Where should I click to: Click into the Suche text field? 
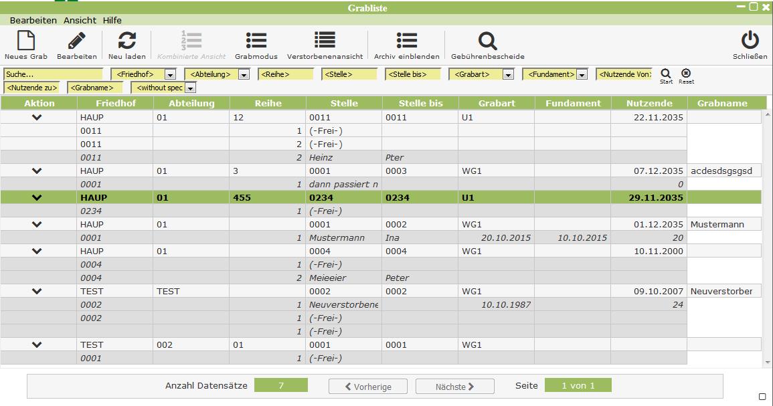tap(53, 75)
